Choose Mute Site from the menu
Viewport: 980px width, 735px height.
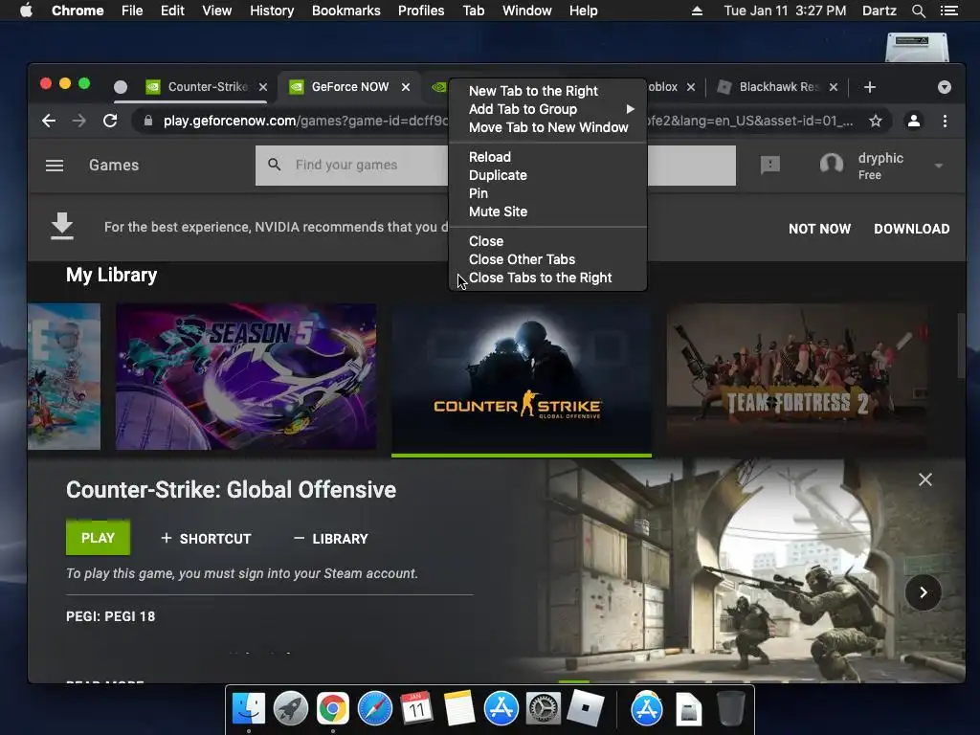click(x=547, y=212)
